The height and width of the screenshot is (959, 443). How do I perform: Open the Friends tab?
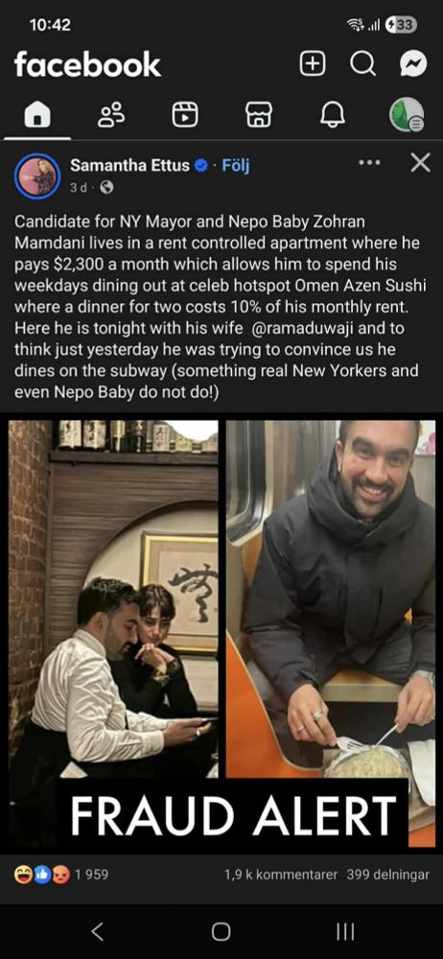[x=111, y=115]
